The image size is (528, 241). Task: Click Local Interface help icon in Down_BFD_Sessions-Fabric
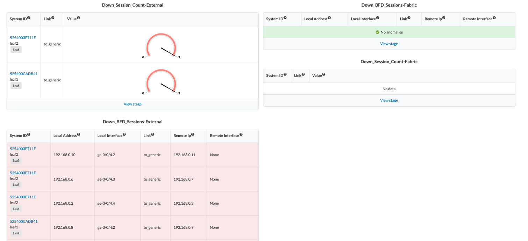tap(378, 17)
